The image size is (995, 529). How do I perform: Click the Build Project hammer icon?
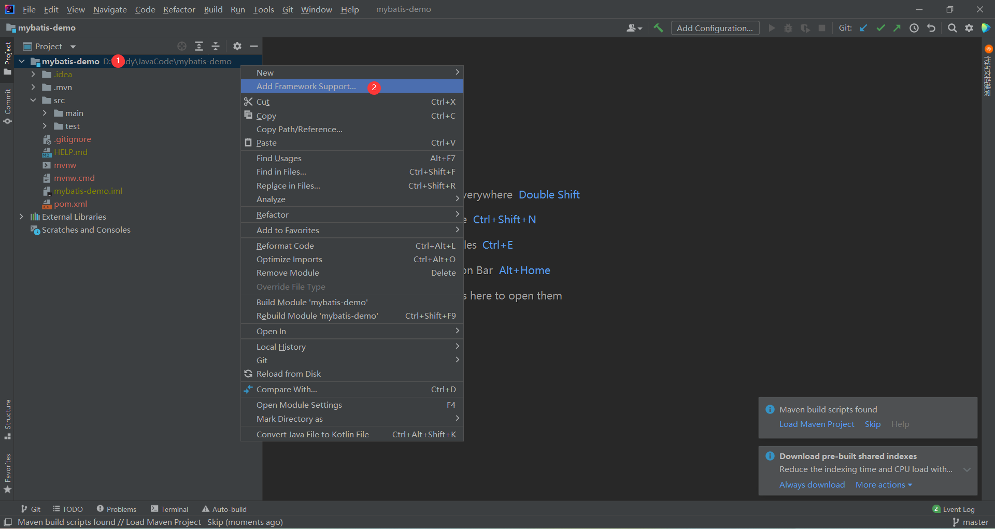[x=658, y=28]
